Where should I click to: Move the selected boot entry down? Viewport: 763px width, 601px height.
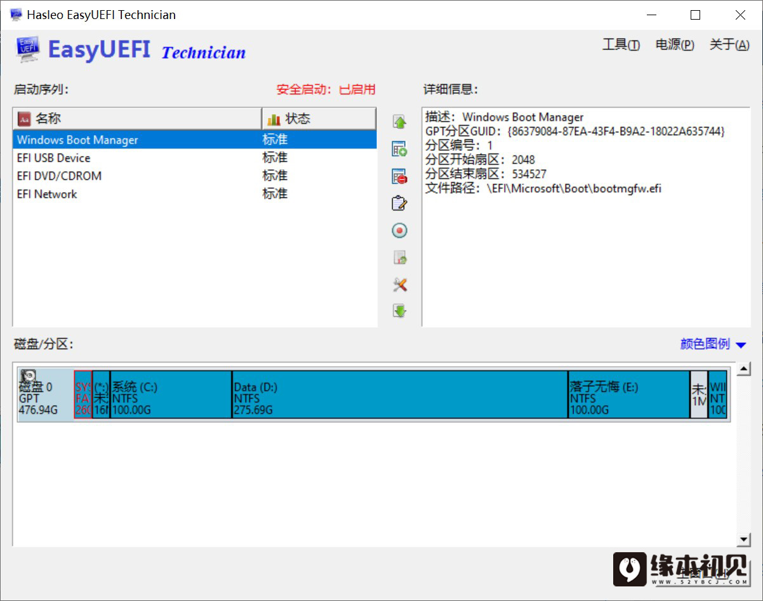(x=399, y=311)
